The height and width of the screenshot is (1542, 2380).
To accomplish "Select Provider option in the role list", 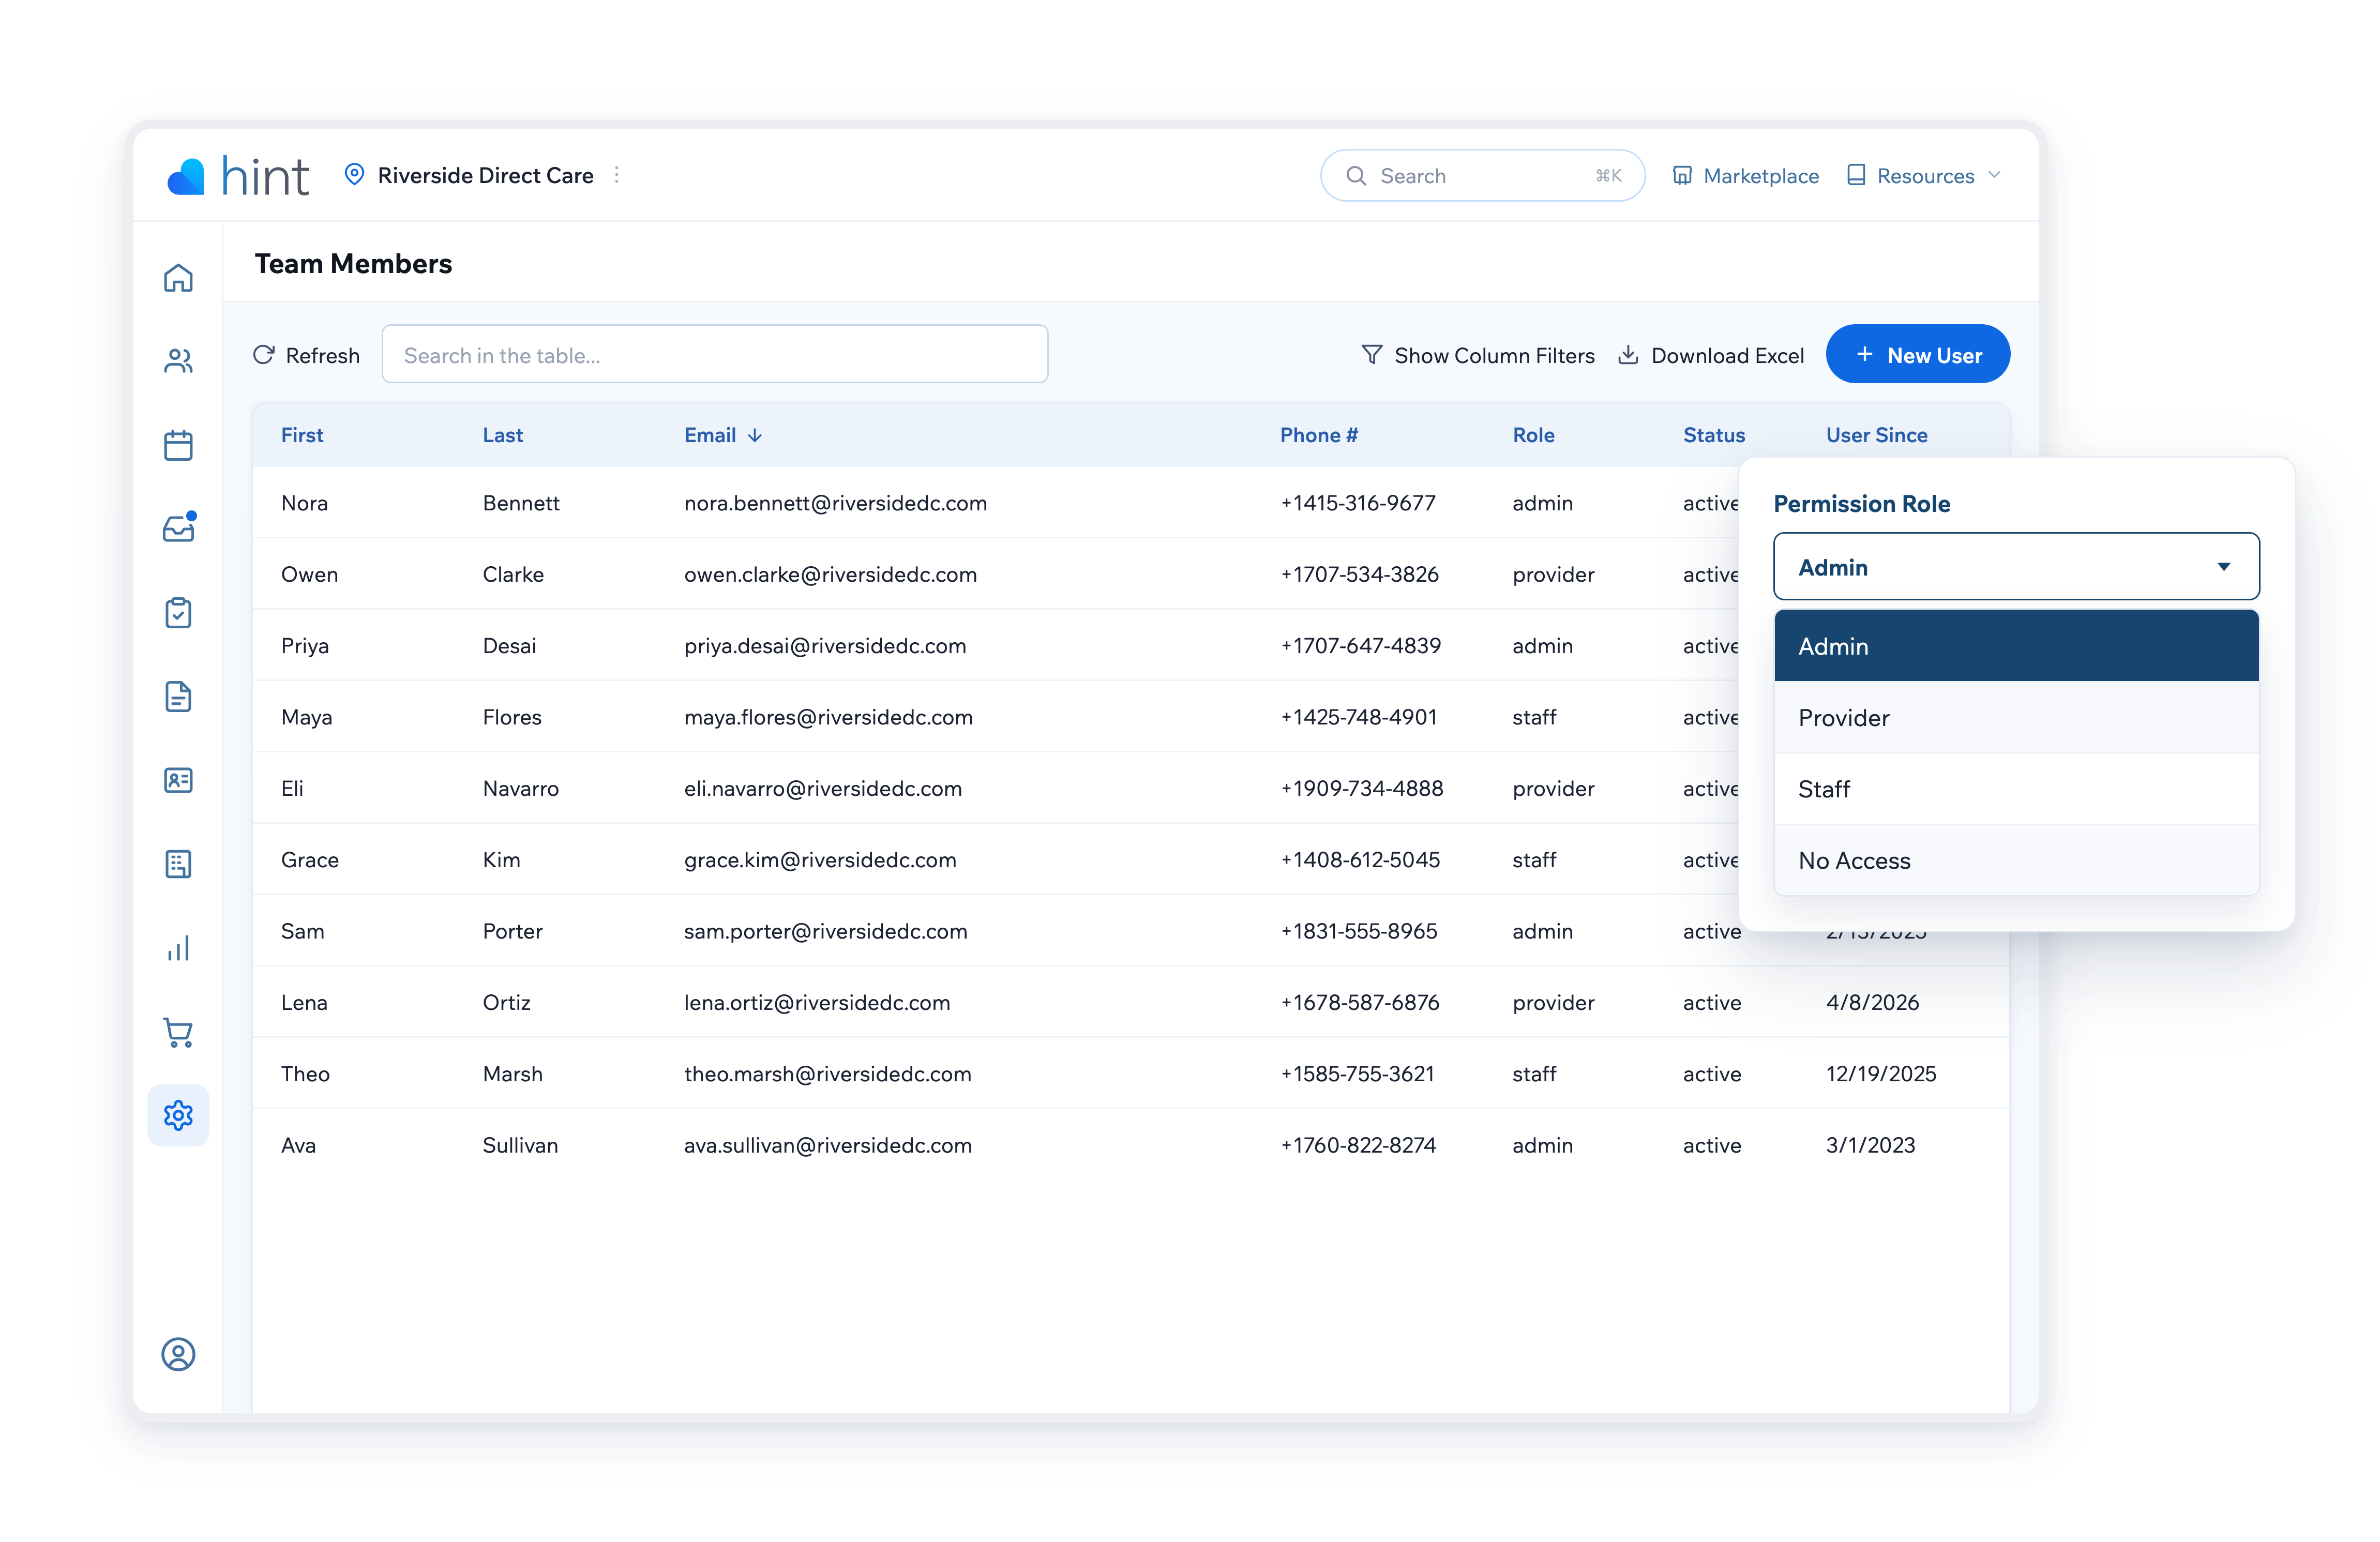I will click(x=2016, y=717).
